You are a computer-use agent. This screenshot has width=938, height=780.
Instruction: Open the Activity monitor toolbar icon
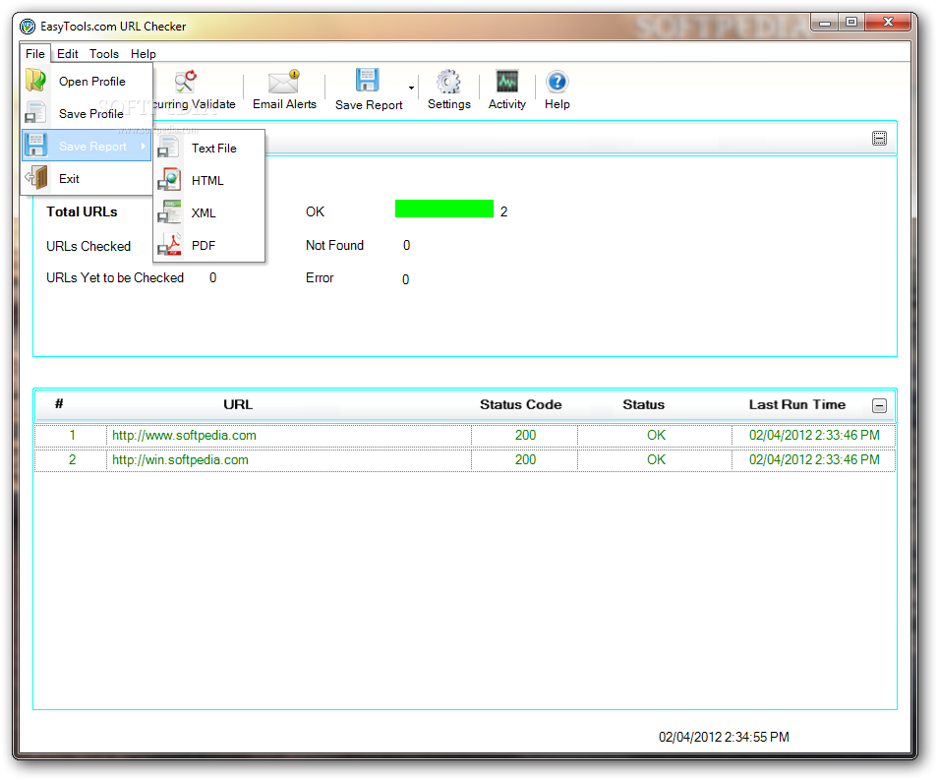tap(507, 82)
